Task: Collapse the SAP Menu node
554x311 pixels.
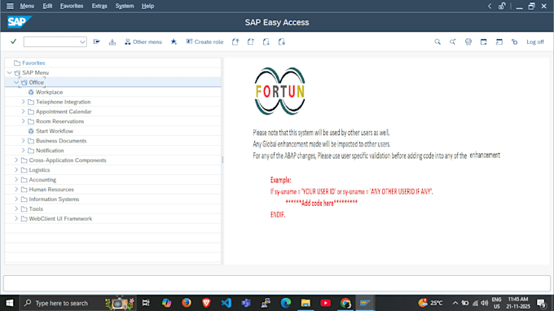Action: (x=10, y=72)
